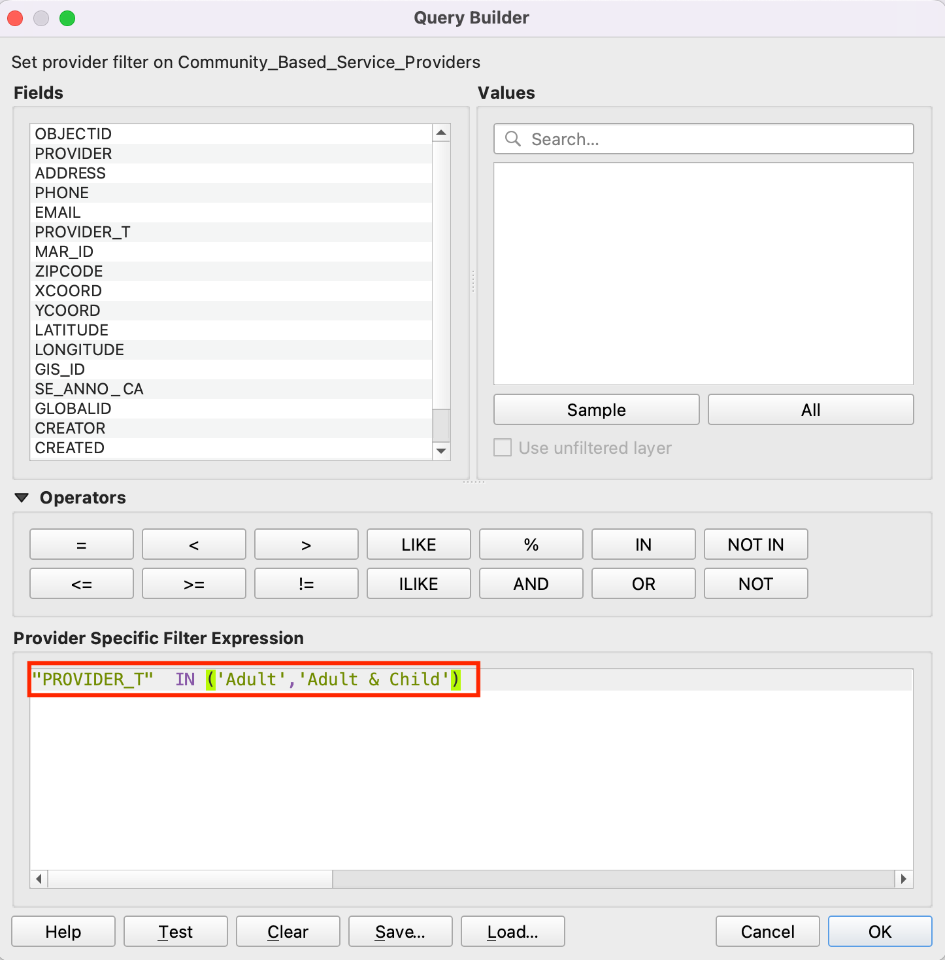Clear the filter expression

288,932
